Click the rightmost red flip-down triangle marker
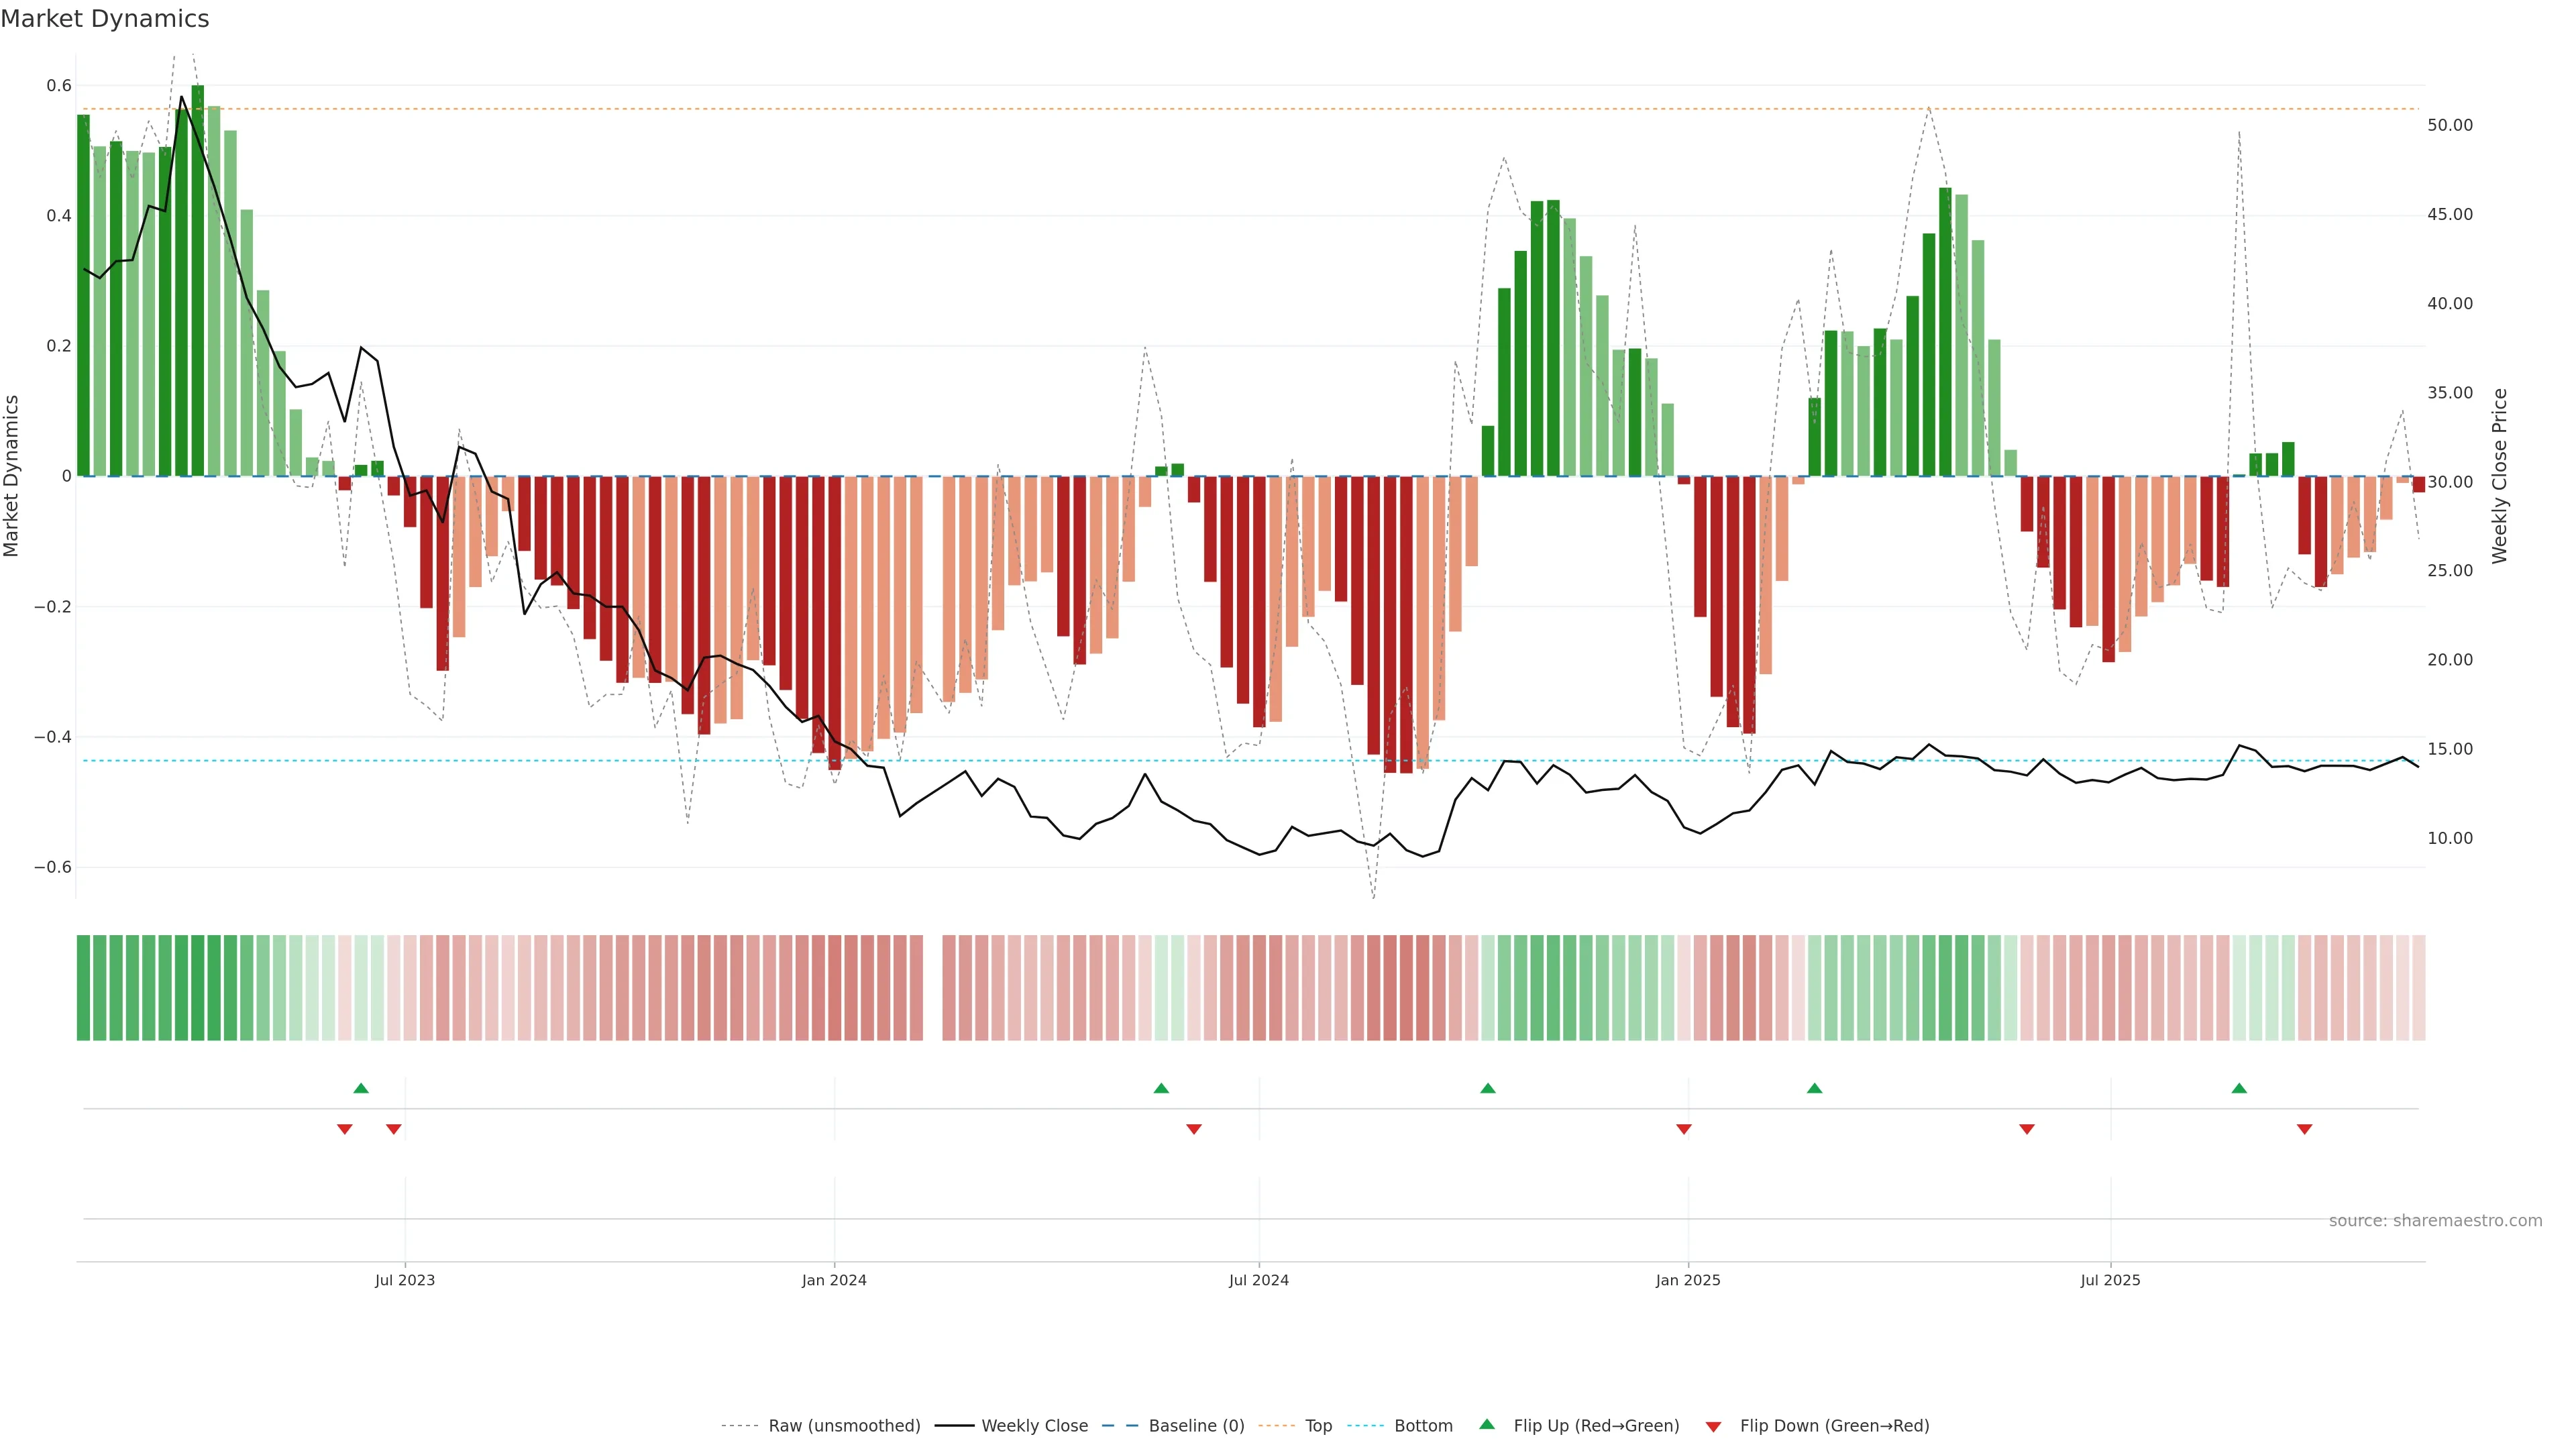This screenshot has height=1449, width=2576. 2304,1129
